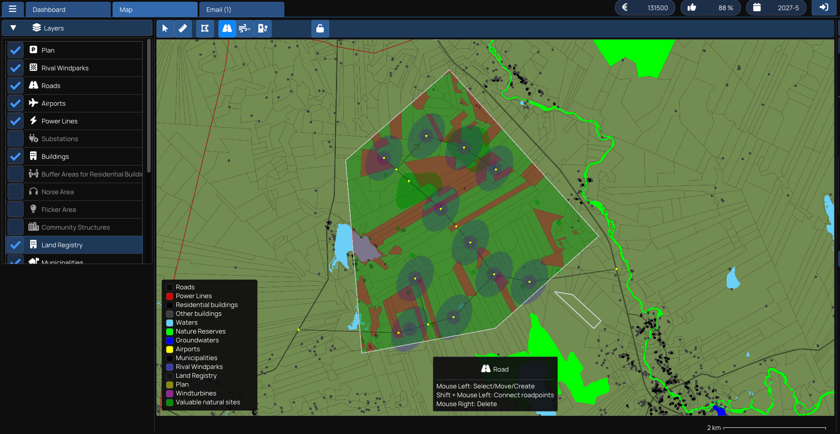
Task: Click the road building tool
Action: (x=227, y=29)
